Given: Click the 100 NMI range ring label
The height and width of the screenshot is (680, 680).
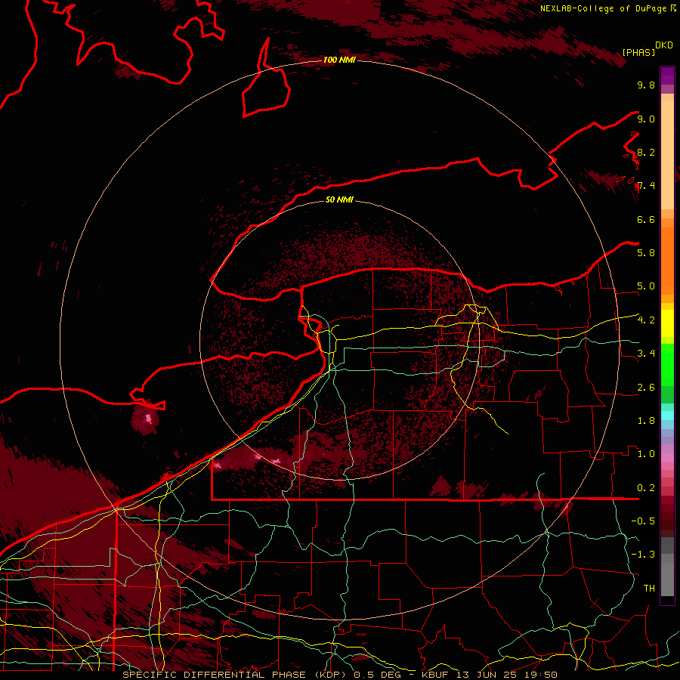Looking at the screenshot, I should click(x=339, y=60).
